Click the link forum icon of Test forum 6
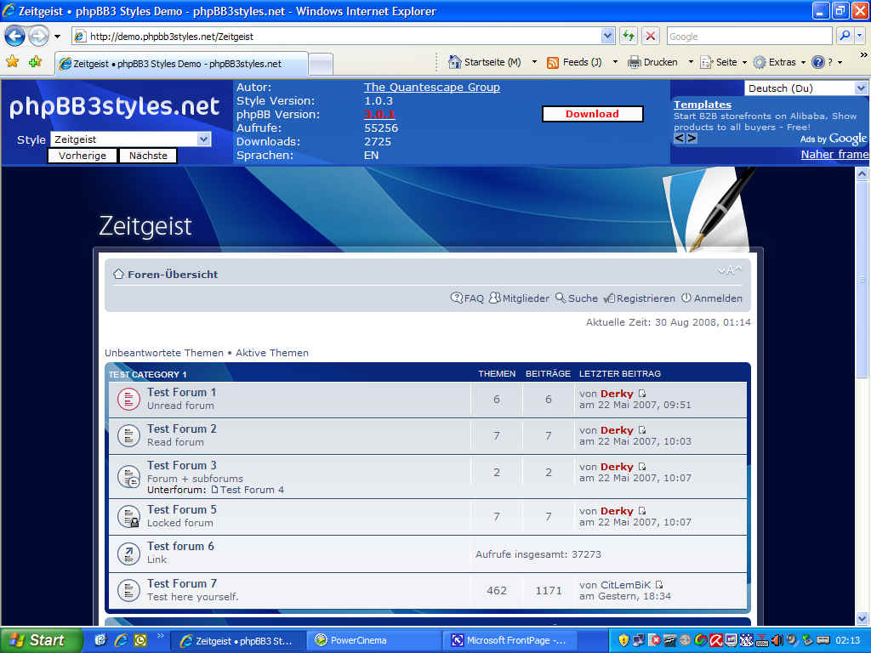871x653 pixels. pyautogui.click(x=128, y=553)
